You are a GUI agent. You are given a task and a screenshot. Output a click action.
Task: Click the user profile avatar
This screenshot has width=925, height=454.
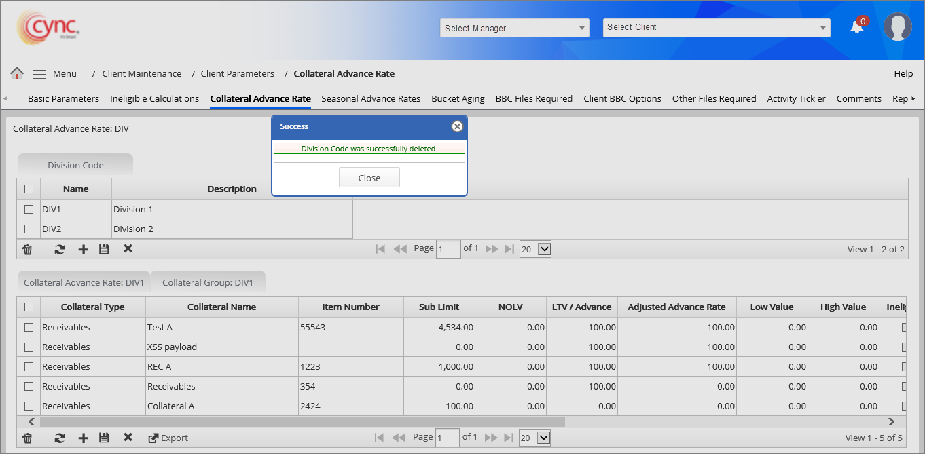point(897,27)
